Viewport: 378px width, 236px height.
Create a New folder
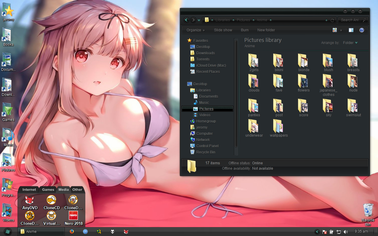pyautogui.click(x=266, y=30)
